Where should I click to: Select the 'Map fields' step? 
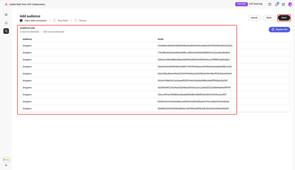[x=63, y=20]
